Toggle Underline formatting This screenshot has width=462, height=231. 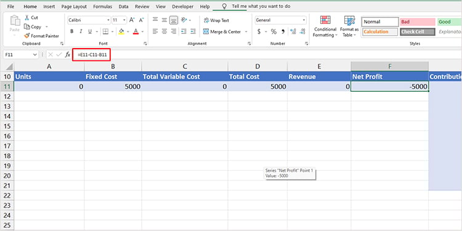(89, 31)
